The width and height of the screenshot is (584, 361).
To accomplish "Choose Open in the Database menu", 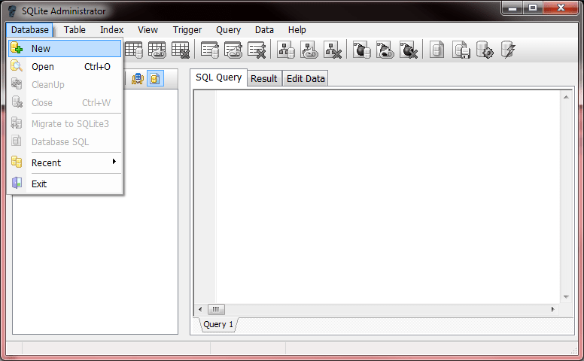I will click(65, 67).
